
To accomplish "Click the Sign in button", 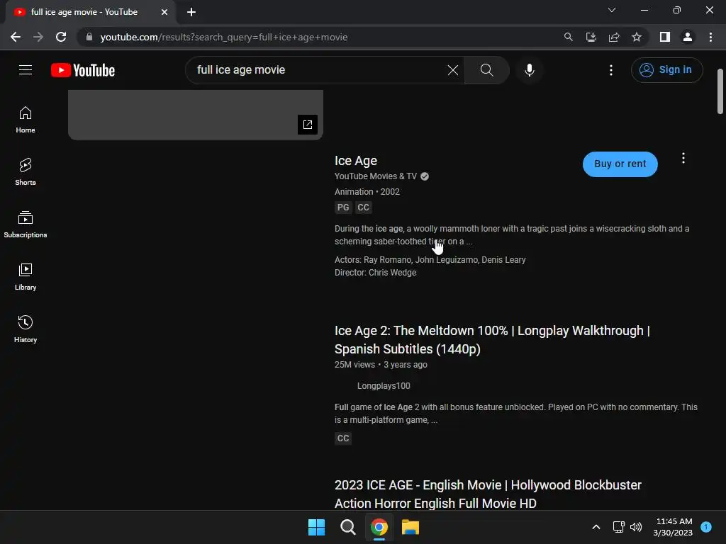I will (666, 70).
